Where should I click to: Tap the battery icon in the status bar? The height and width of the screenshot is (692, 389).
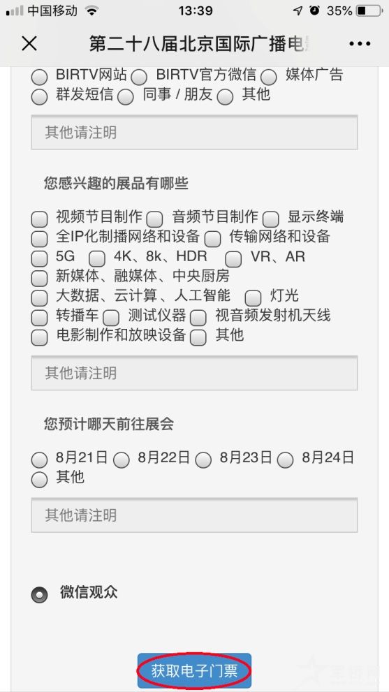(369, 10)
